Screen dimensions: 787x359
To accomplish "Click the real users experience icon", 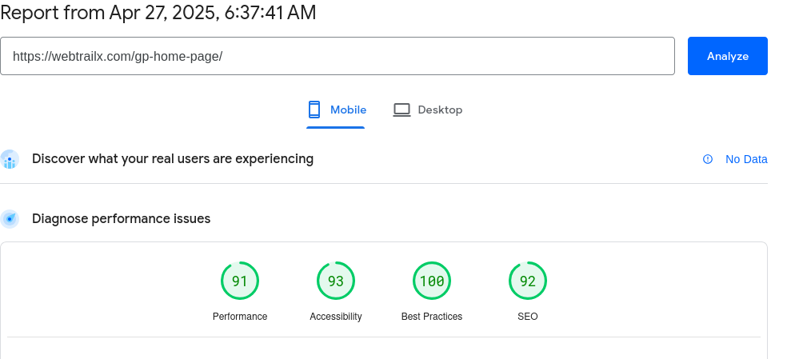I will pyautogui.click(x=10, y=159).
